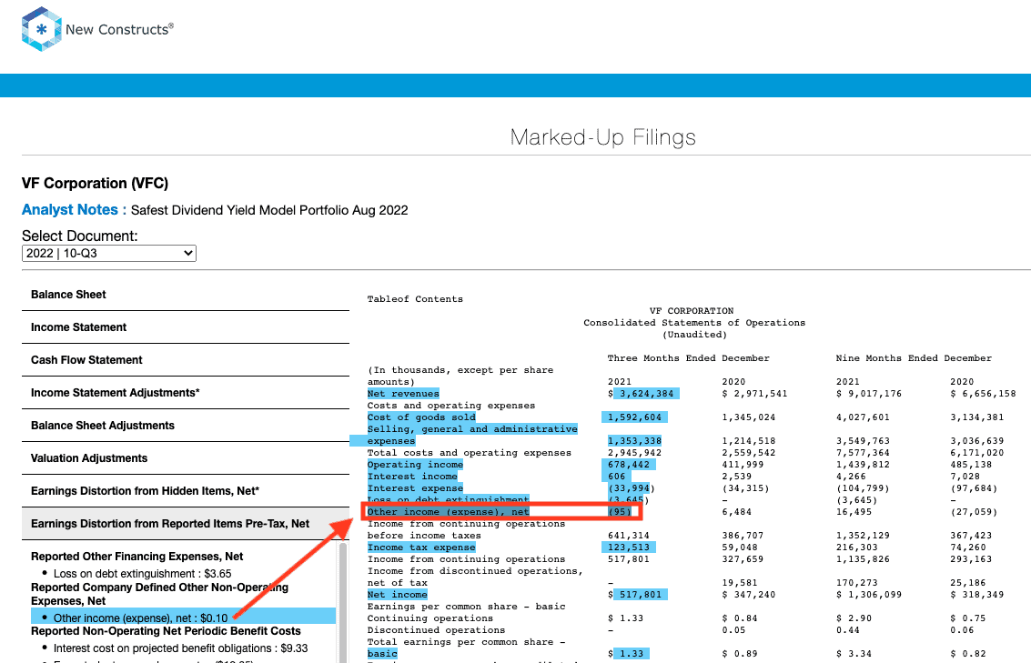Expand Earnings Distortion from Hidden Items section

(186, 491)
